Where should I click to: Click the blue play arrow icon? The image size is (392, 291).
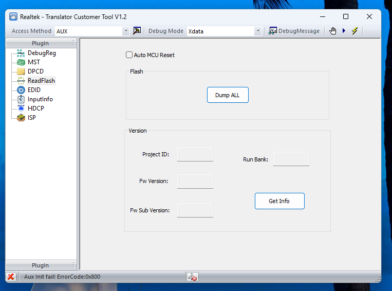344,31
